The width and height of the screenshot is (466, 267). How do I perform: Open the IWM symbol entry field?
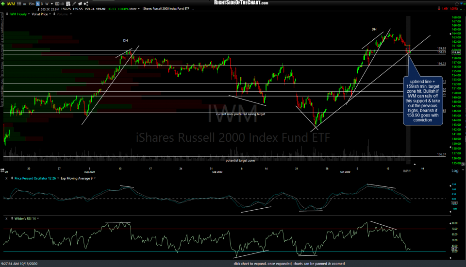(11, 4)
